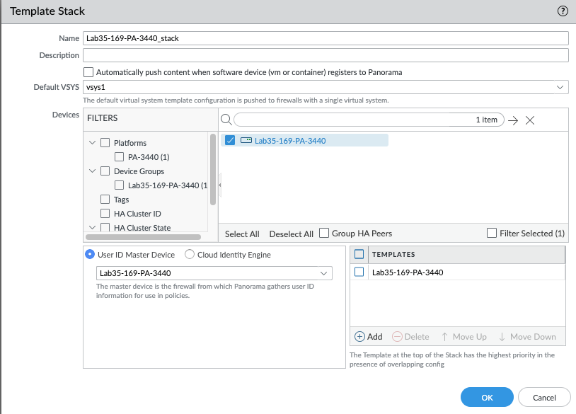Toggle the Group HA Peers checkbox
The width and height of the screenshot is (576, 414).
tap(324, 234)
